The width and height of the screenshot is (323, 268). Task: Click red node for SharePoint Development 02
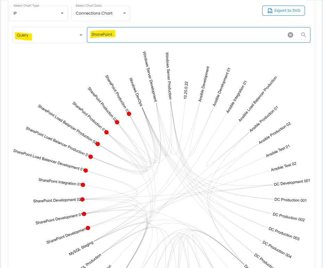[x=82, y=199]
